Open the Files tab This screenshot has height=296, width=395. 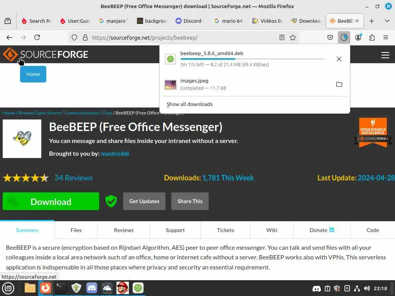[x=76, y=230]
